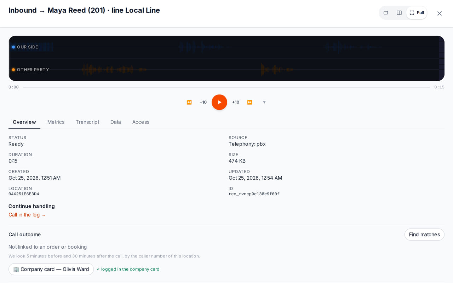This screenshot has width=453, height=283.
Task: Open the Overview tab
Action: [24, 122]
